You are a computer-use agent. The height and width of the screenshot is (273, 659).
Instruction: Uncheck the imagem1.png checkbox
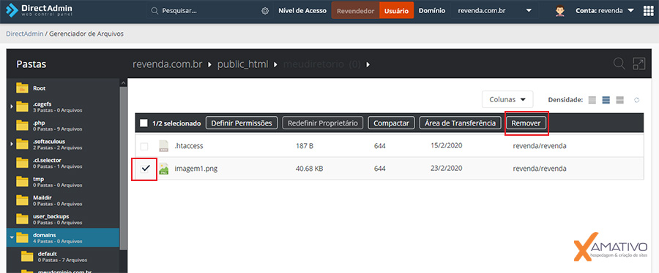[146, 169]
